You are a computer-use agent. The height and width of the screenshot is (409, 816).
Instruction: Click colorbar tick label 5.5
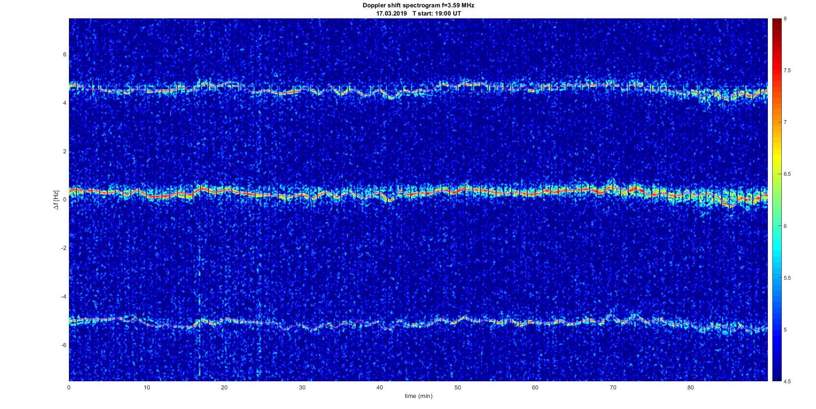787,278
